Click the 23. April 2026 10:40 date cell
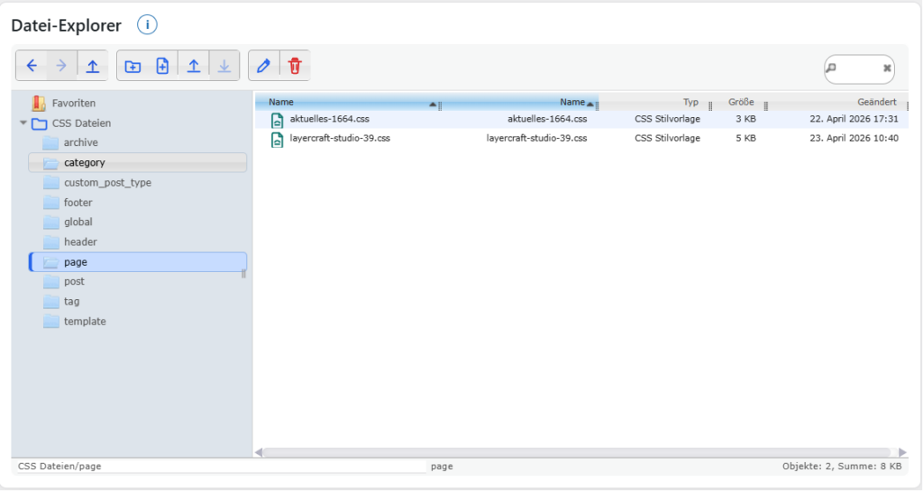 tap(854, 138)
